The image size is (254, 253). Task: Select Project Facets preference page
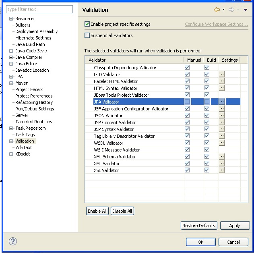[x=29, y=89]
